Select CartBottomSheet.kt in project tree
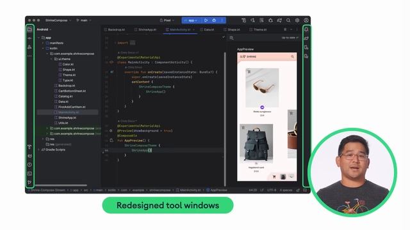This screenshot has width=410, height=230. 70,91
